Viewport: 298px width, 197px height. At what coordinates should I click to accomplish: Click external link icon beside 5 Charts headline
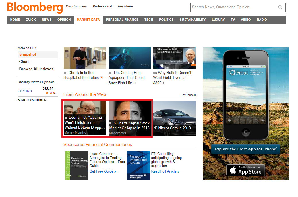click(111, 123)
